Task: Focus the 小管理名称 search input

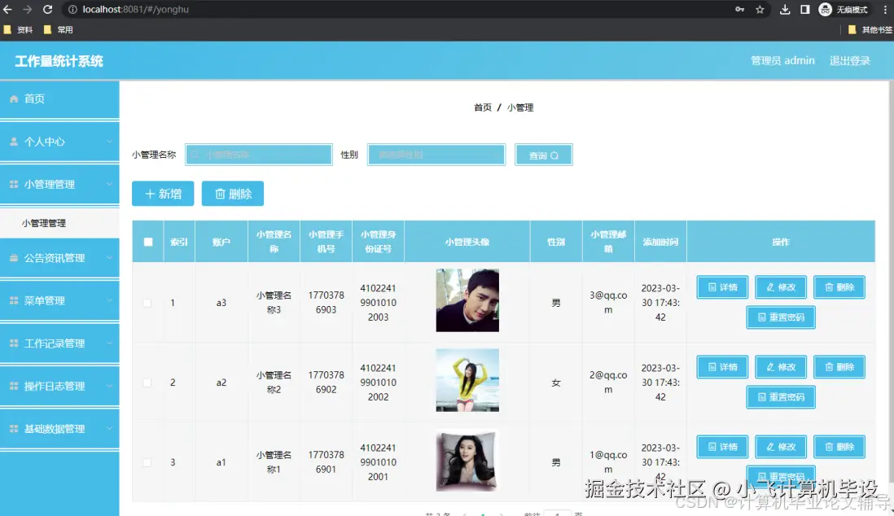Action: tap(259, 155)
